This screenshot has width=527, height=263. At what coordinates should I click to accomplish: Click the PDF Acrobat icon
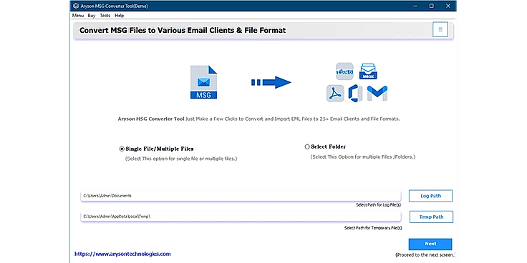[335, 94]
